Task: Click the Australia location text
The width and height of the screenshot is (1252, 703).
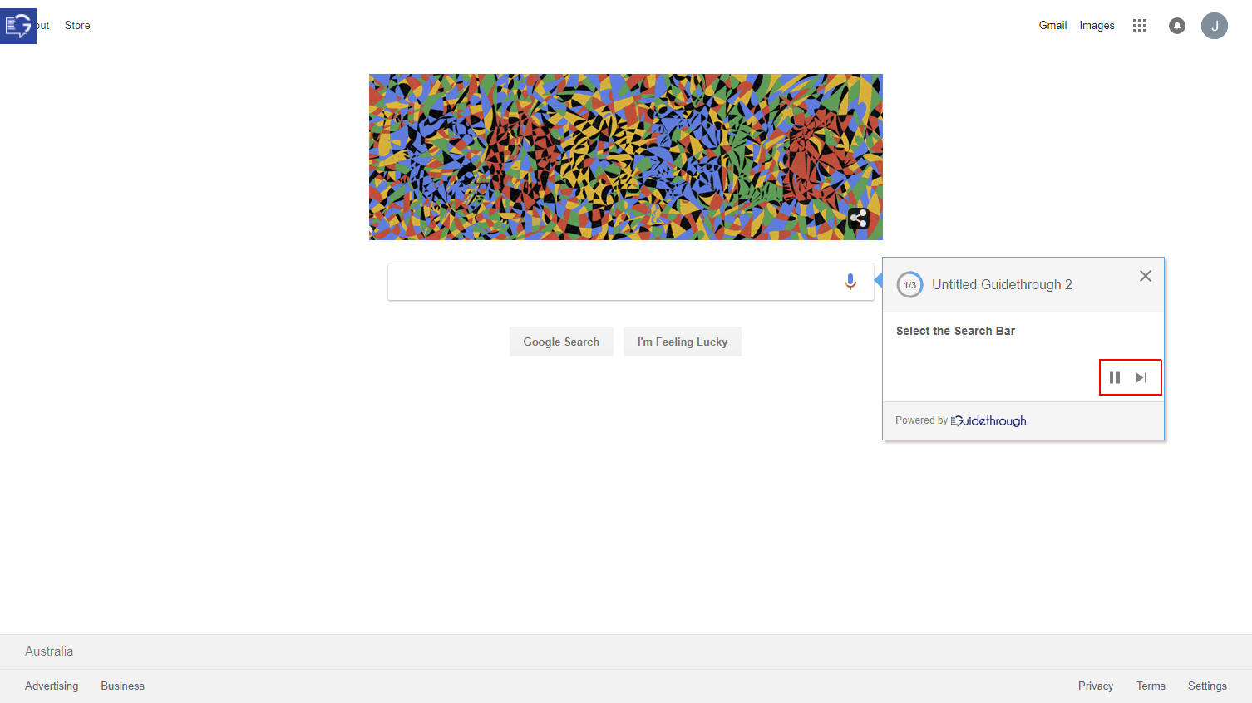Action: 49,651
